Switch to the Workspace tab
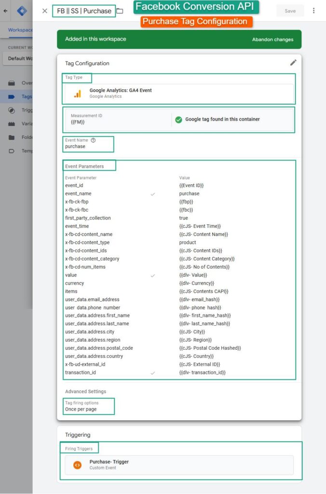 [20, 30]
